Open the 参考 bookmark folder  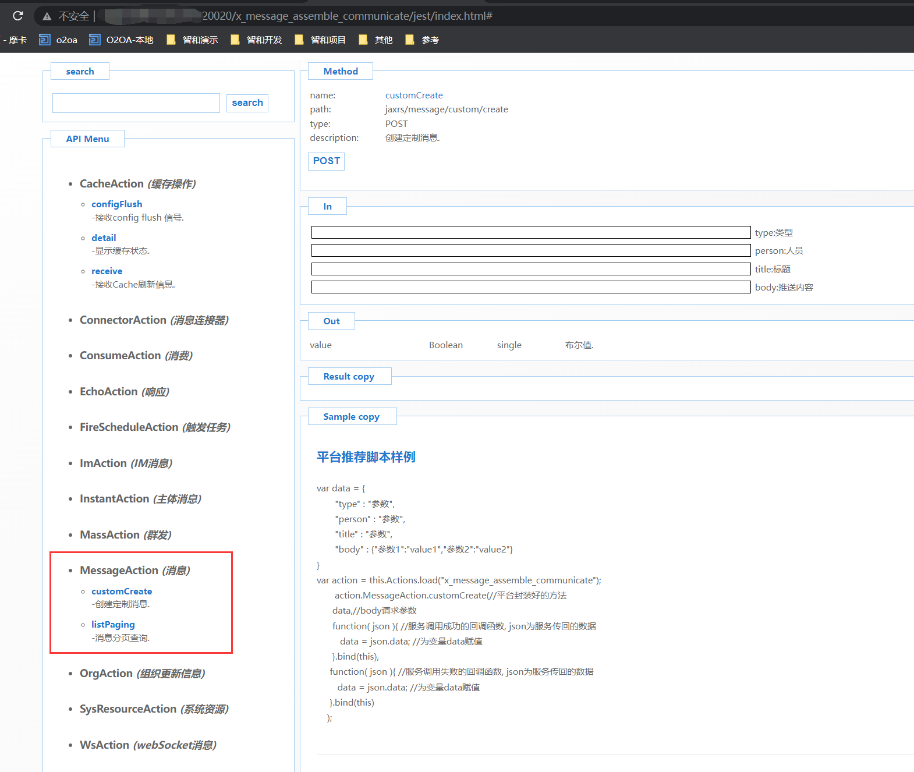pyautogui.click(x=422, y=40)
